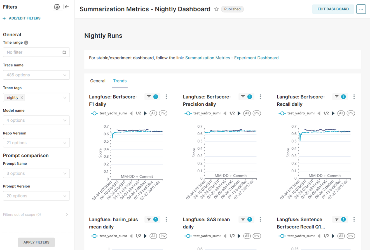
Task: Open options menu for SAS mean daily chart
Action: tap(260, 220)
